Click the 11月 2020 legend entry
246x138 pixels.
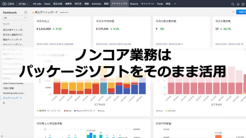171,111
